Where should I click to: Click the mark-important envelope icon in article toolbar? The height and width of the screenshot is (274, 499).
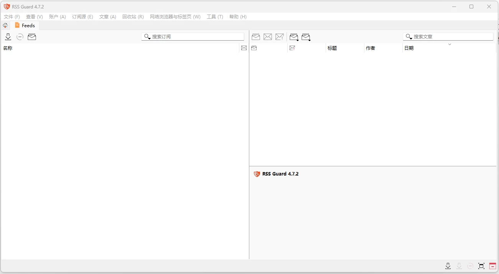point(280,37)
